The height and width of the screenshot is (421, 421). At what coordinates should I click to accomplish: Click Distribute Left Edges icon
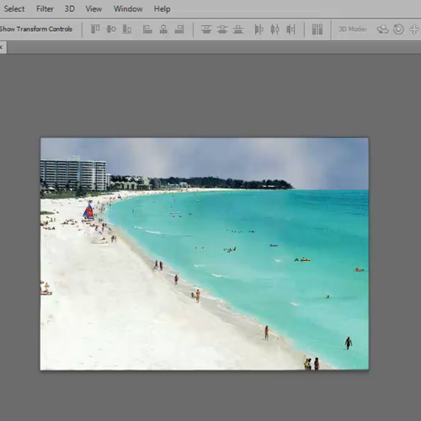[258, 29]
